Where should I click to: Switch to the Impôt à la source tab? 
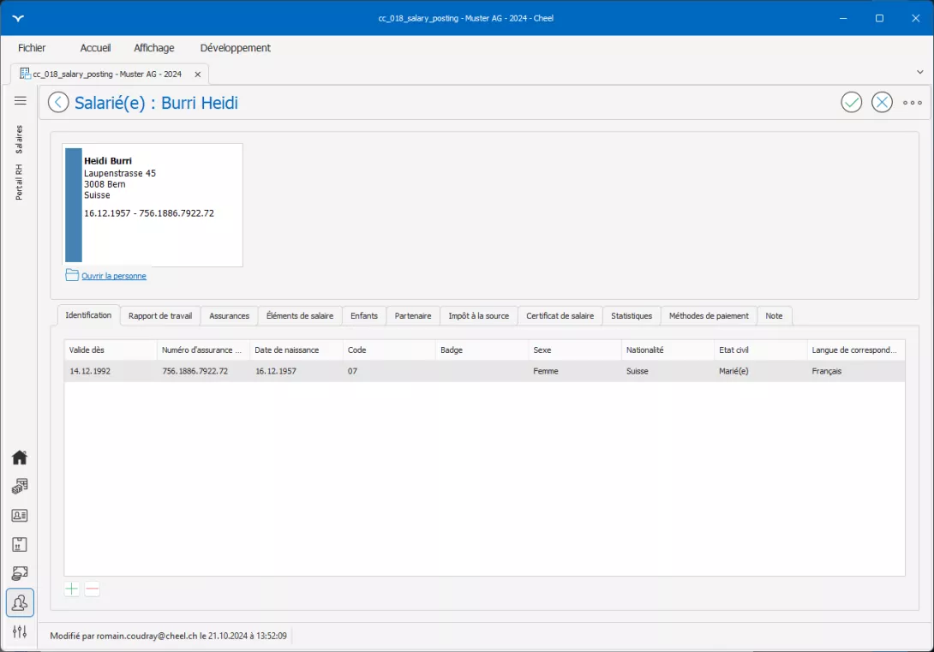[x=479, y=315]
